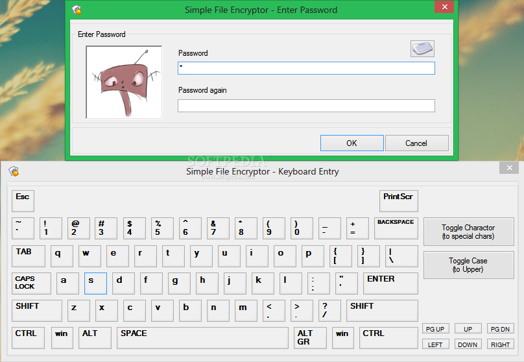Image resolution: width=524 pixels, height=362 pixels.
Task: Click the left bracket/brace key
Action: tap(340, 256)
